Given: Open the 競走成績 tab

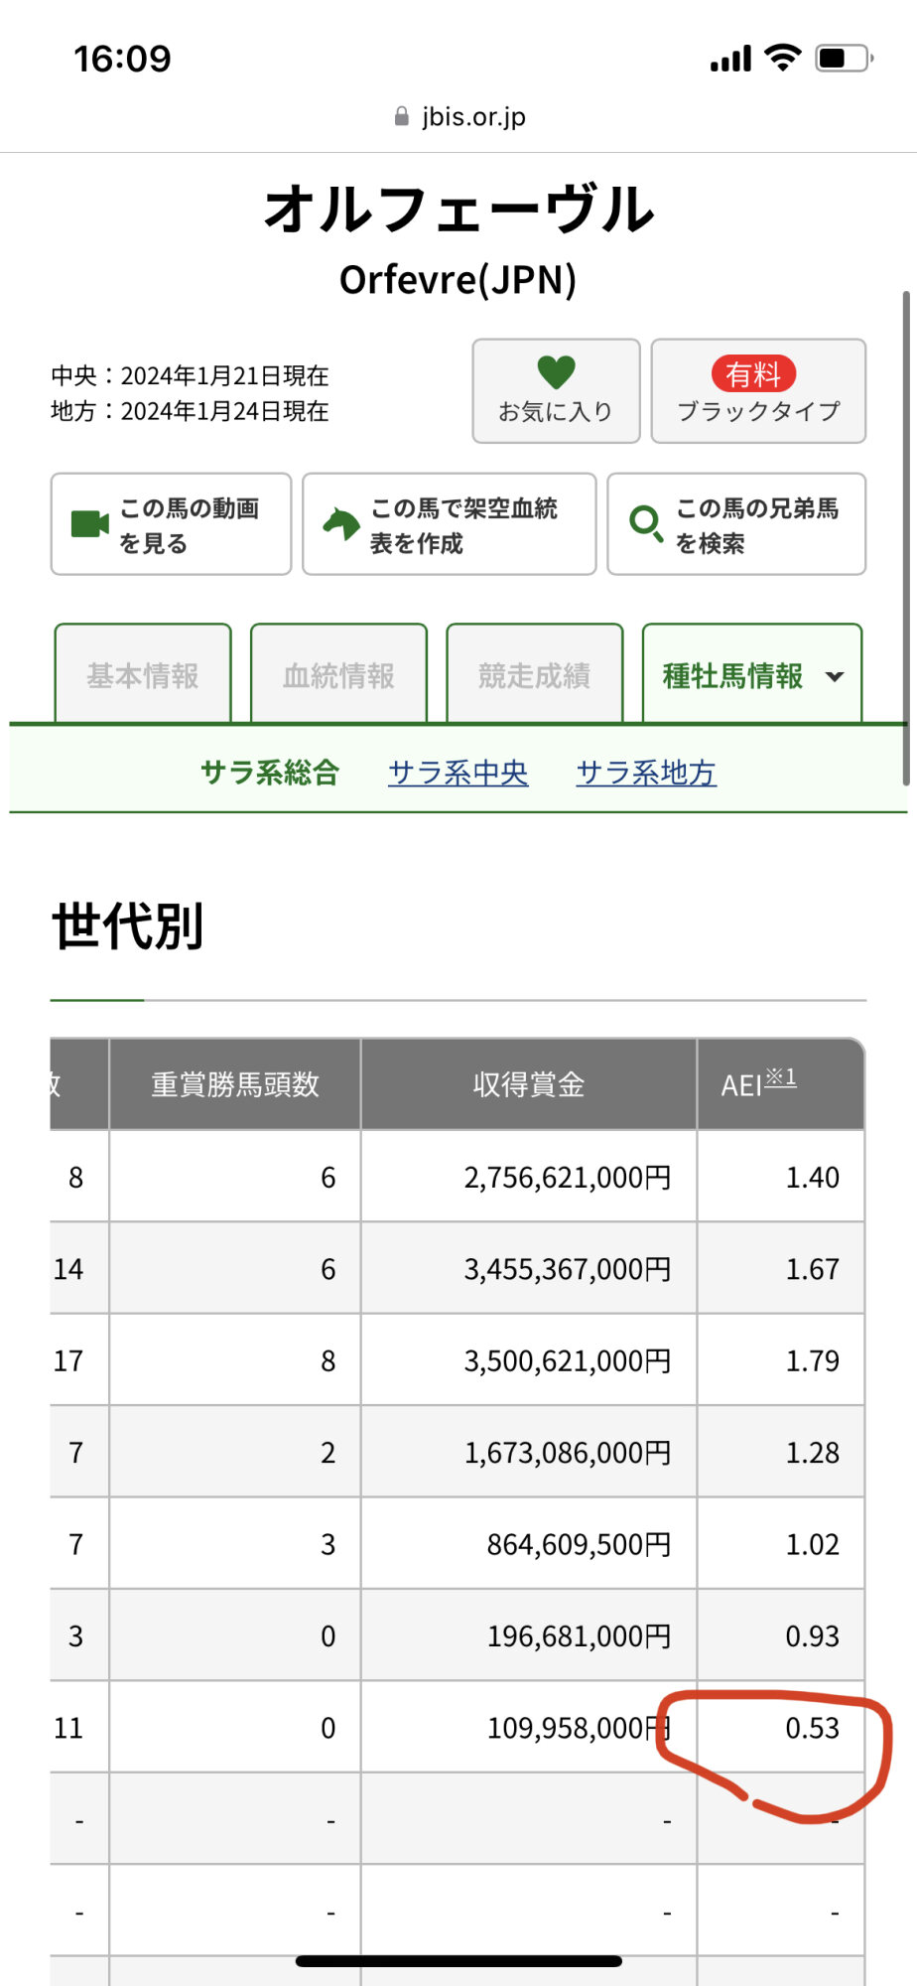Looking at the screenshot, I should coord(534,674).
